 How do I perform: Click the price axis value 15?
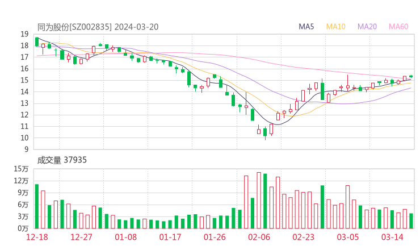(24, 80)
